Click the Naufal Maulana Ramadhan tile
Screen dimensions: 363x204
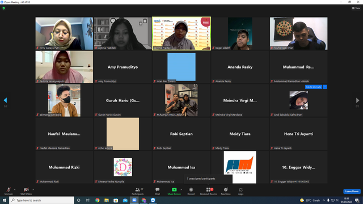[x=64, y=134]
